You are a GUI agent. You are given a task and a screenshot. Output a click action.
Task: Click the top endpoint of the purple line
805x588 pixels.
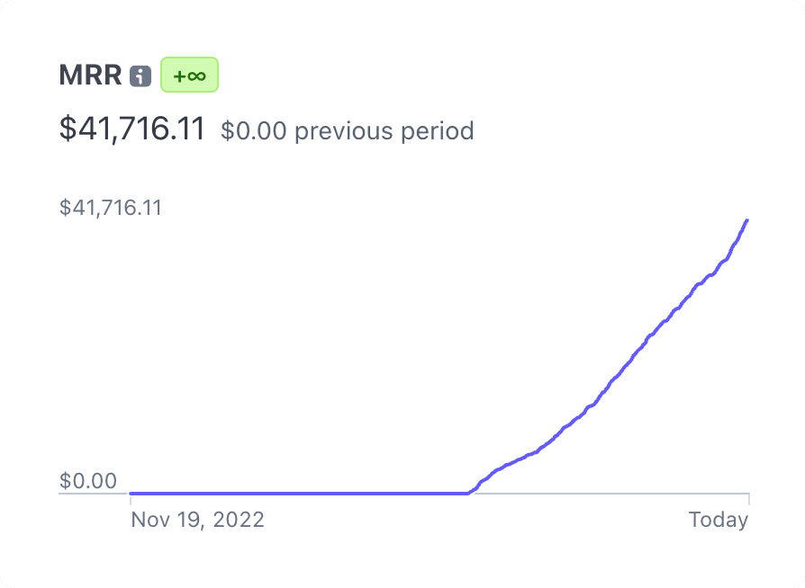[x=747, y=219]
